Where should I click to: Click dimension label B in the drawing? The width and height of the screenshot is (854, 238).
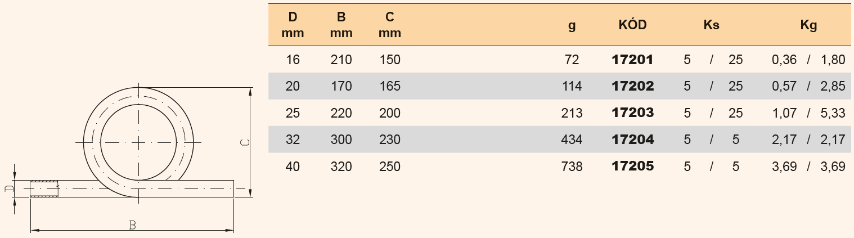(x=132, y=225)
